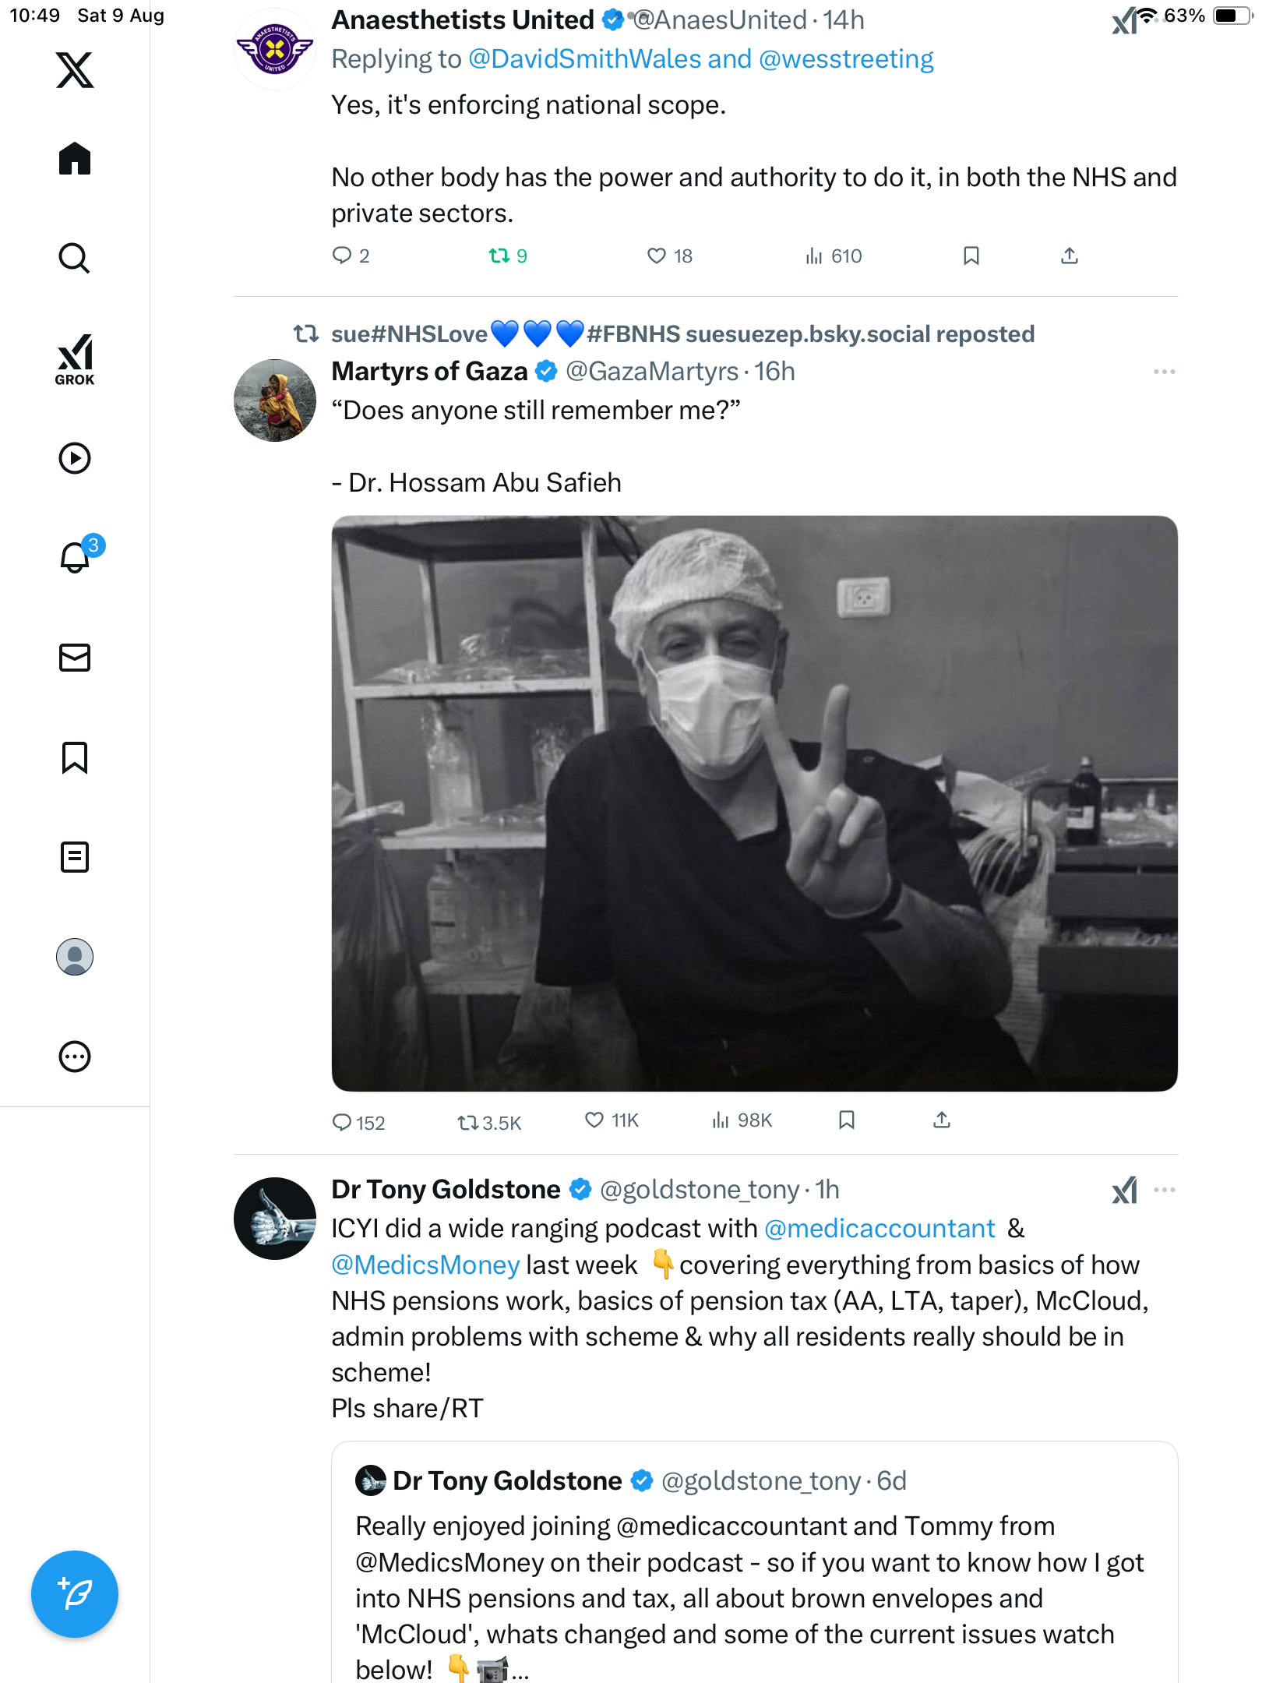
Task: Open the video play tab icon
Action: (75, 458)
